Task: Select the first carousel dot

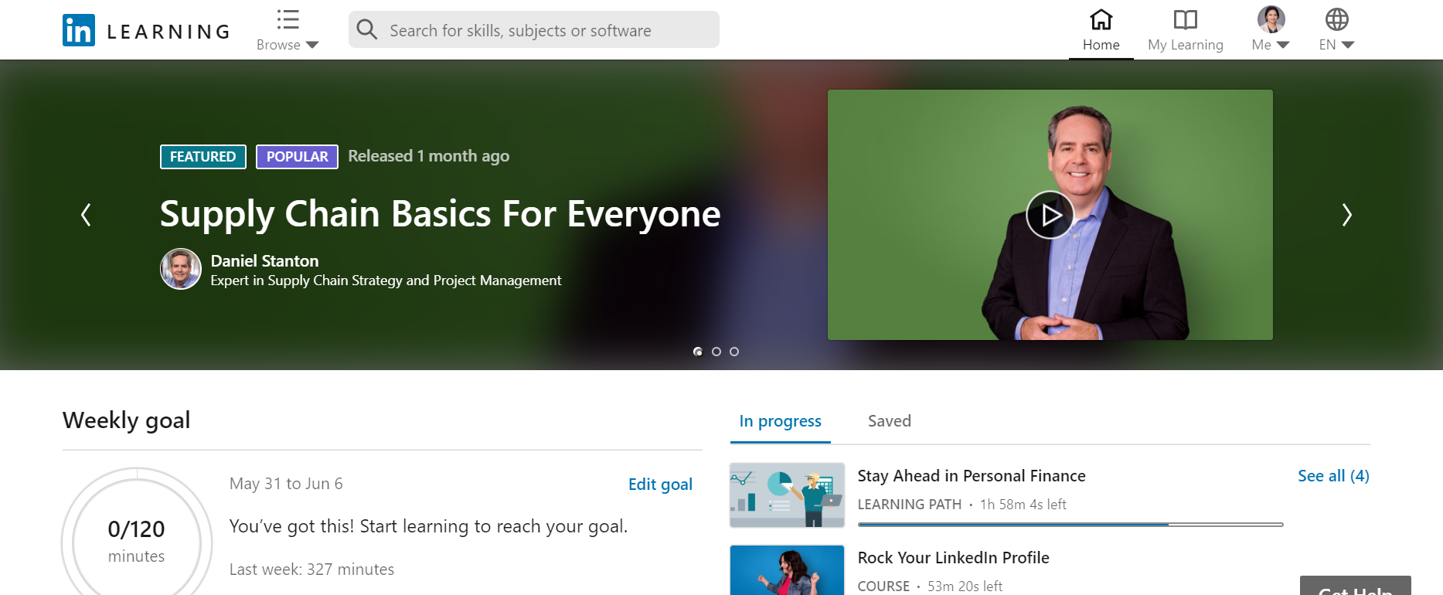Action: (698, 352)
